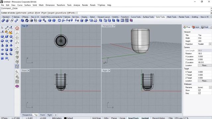
Task: Click the Boolean Union tool icon
Action: (3, 20)
